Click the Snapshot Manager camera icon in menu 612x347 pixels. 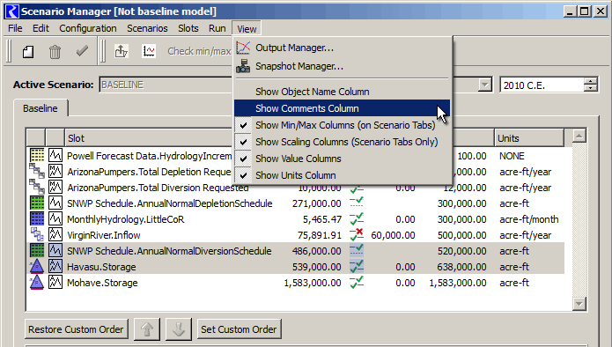pos(243,66)
